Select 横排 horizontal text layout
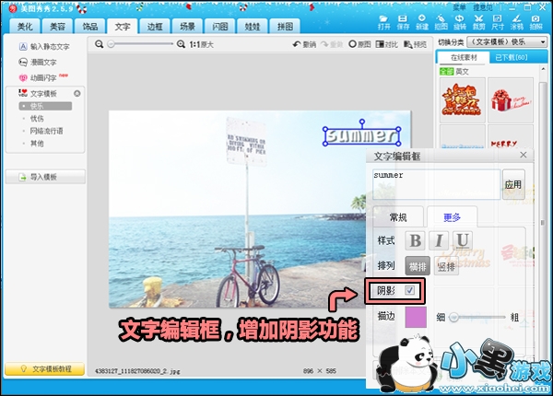This screenshot has width=553, height=396. pyautogui.click(x=418, y=266)
